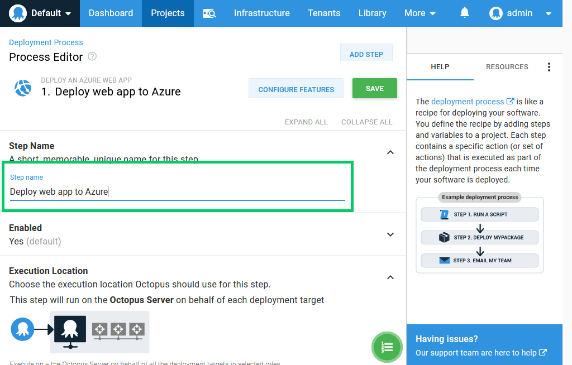Click the ADD STEP button

click(366, 53)
